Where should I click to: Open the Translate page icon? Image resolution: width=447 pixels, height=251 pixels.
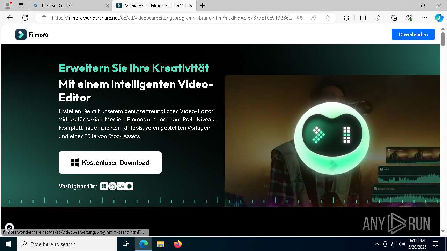click(x=300, y=18)
